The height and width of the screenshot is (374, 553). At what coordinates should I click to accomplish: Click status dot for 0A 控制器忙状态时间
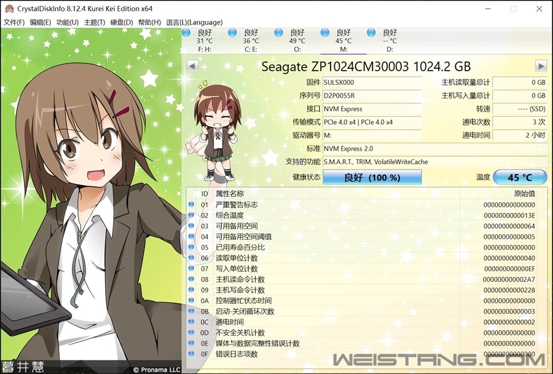pyautogui.click(x=191, y=301)
